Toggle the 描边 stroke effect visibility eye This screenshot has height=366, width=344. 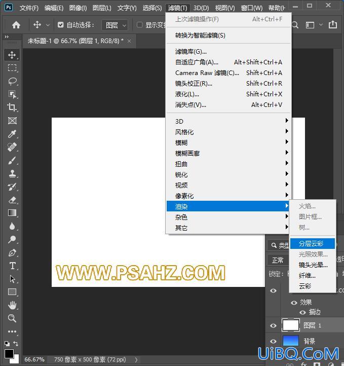(x=303, y=312)
